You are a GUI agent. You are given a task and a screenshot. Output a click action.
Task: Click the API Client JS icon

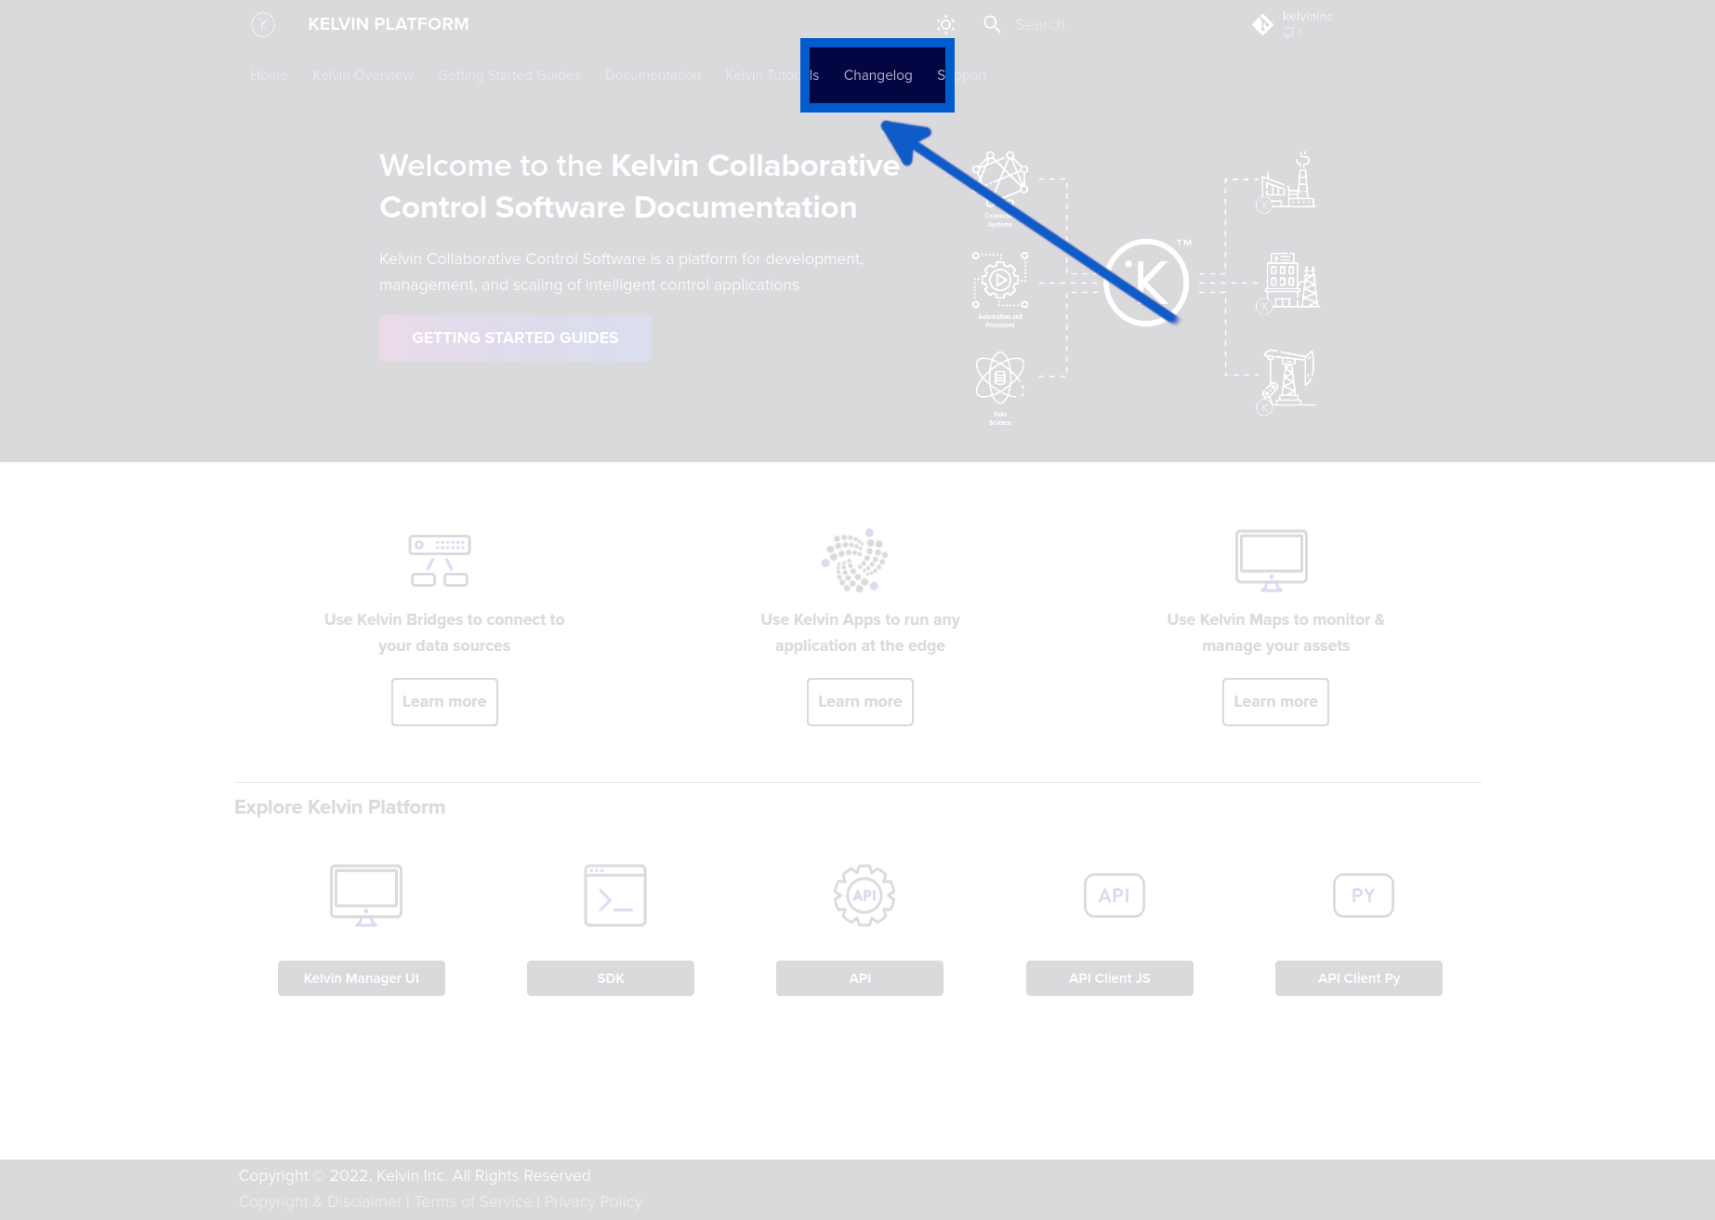1114,895
